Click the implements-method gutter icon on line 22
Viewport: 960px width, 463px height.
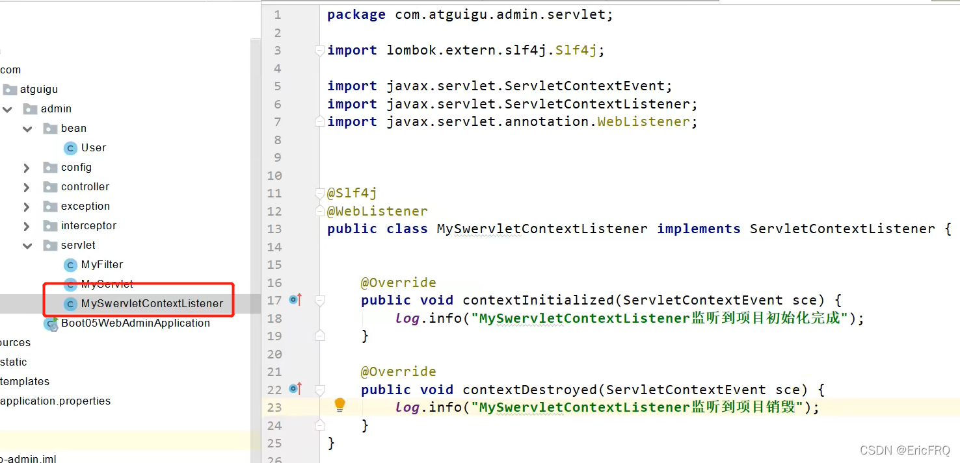[x=296, y=389]
